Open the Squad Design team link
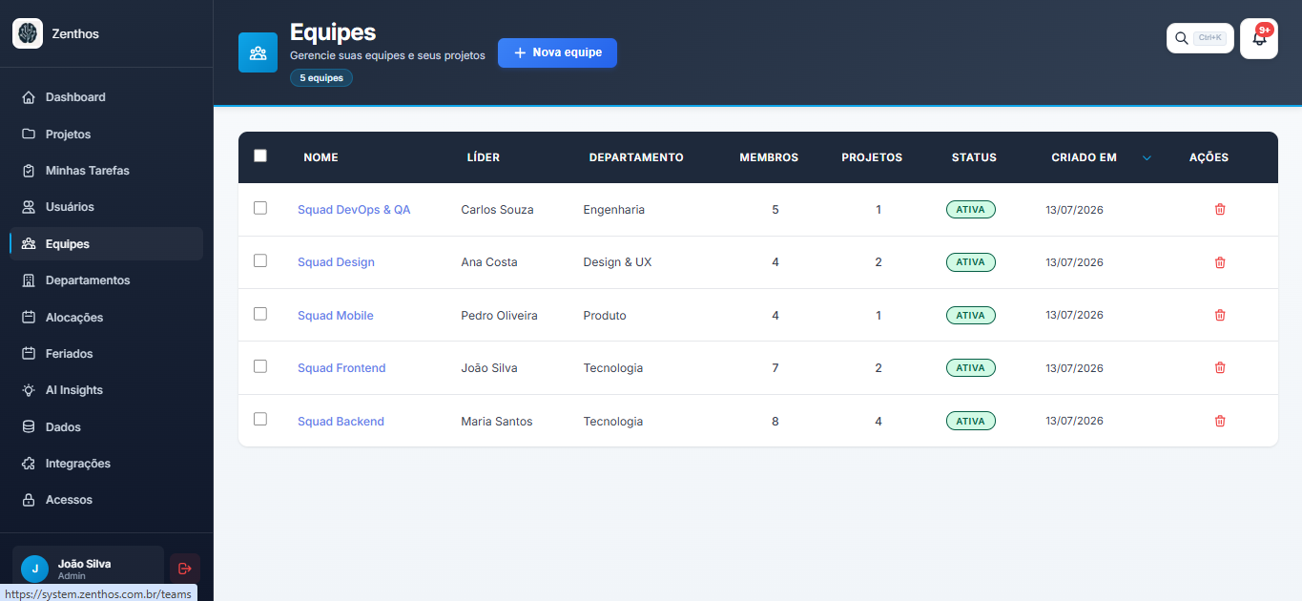The width and height of the screenshot is (1302, 601). [336, 262]
